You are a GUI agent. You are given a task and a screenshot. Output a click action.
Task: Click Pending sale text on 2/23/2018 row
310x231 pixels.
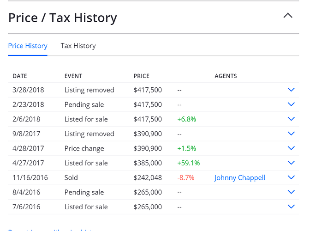84,105
